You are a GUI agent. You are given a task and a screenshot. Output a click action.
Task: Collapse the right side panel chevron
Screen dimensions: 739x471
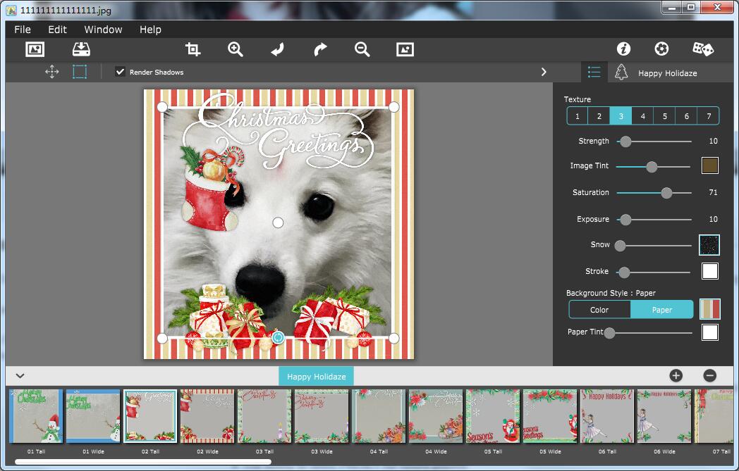(x=544, y=72)
